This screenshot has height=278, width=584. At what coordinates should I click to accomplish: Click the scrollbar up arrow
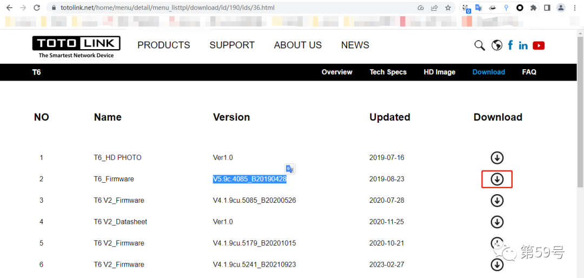click(x=580, y=34)
